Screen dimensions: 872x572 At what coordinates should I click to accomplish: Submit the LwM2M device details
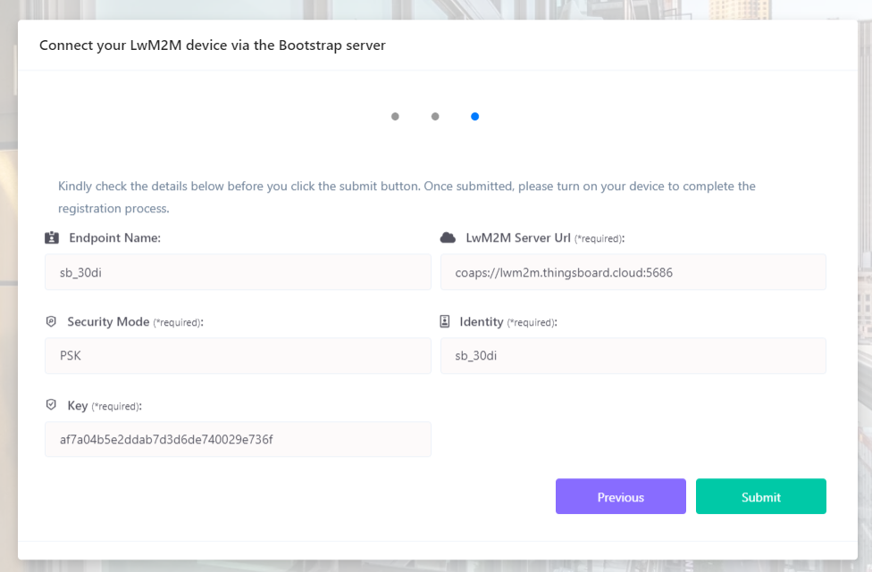click(760, 497)
